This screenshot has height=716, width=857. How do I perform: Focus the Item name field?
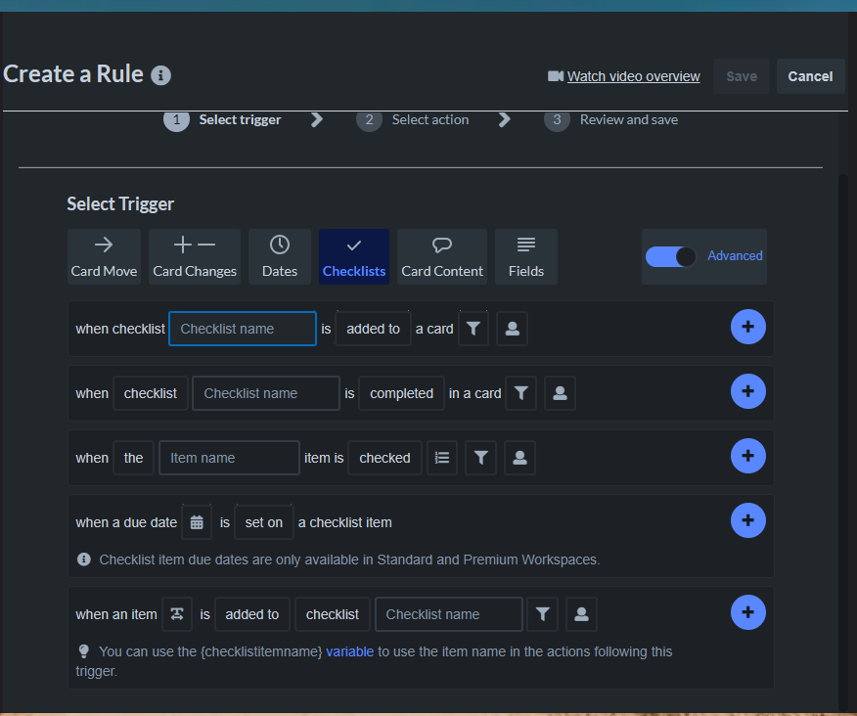229,458
